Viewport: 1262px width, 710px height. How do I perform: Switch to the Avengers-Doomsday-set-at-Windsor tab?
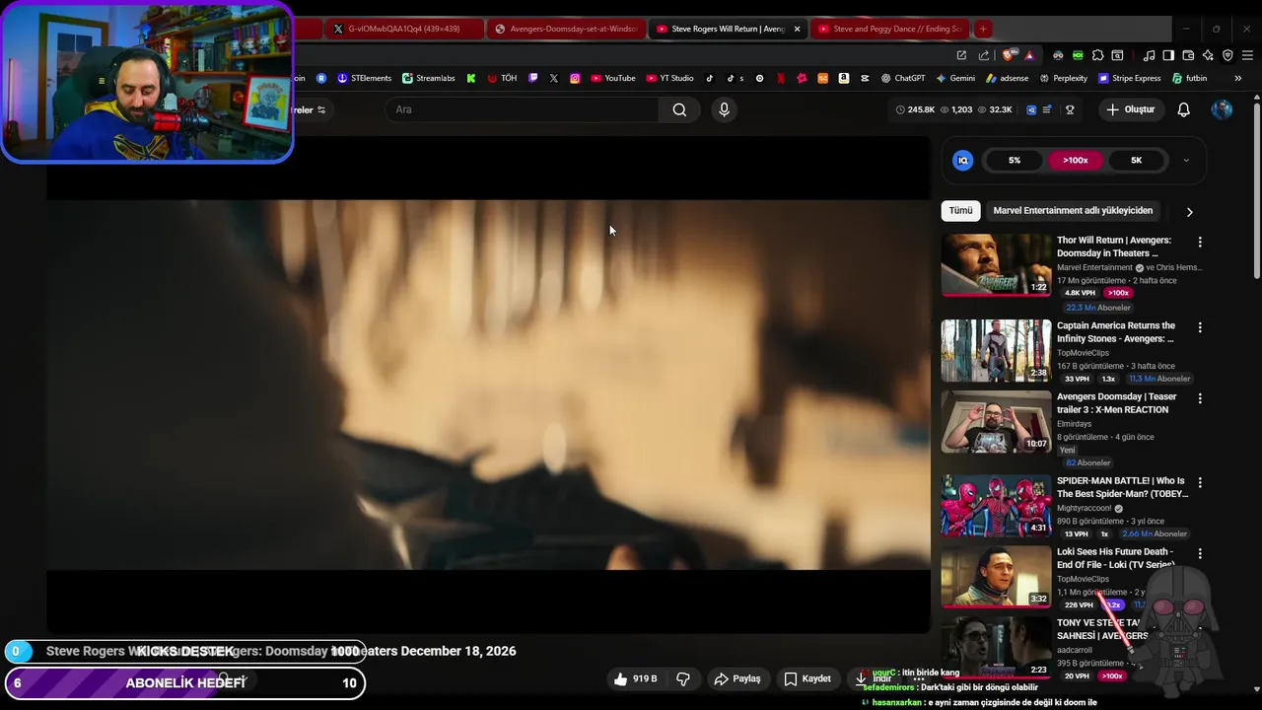point(567,29)
